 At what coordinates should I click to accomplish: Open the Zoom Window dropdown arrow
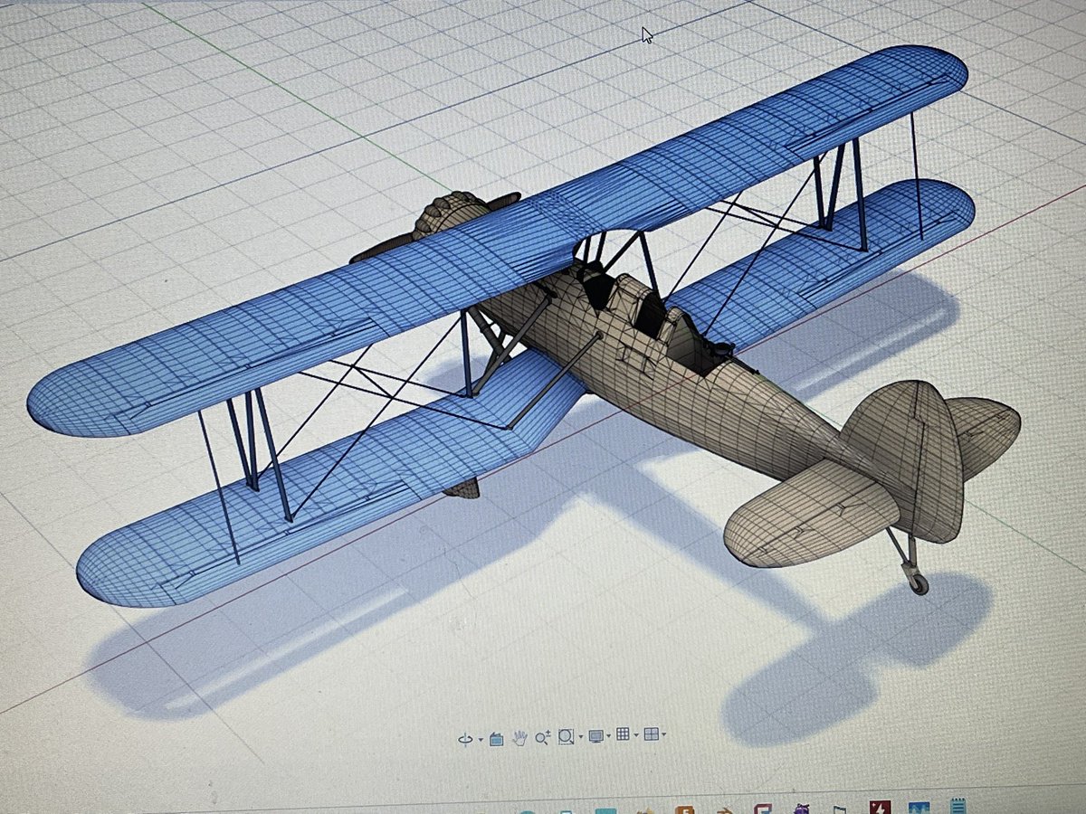coord(581,736)
